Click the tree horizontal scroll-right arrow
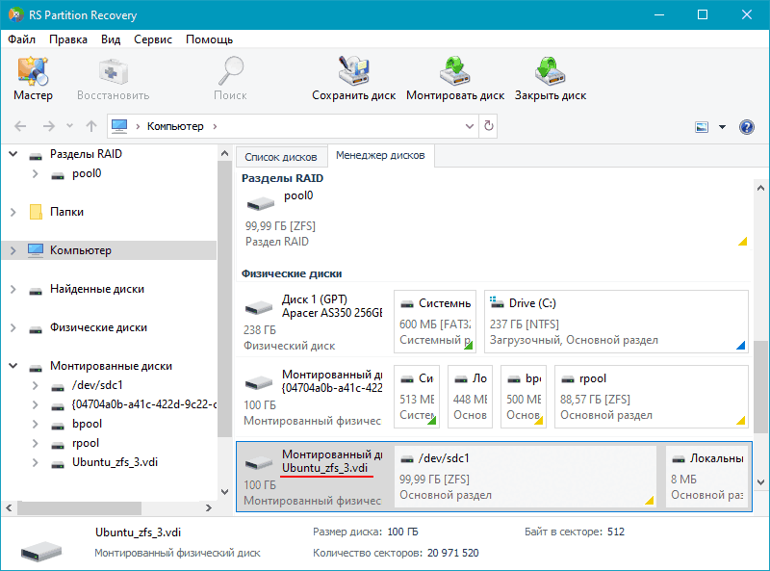 pos(209,508)
